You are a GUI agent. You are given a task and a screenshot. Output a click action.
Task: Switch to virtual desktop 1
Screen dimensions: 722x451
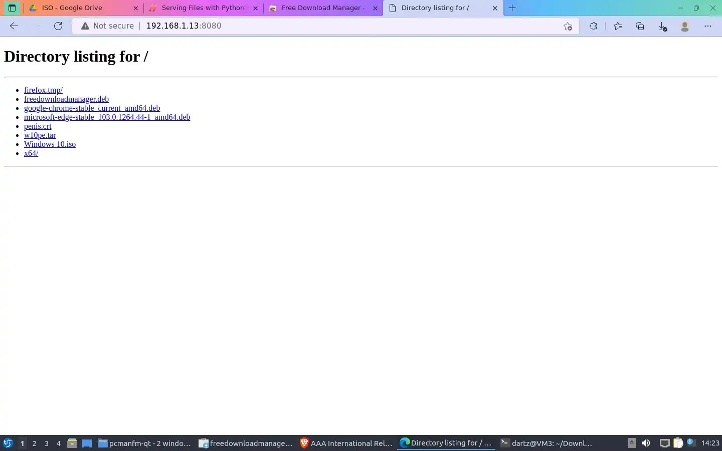pyautogui.click(x=22, y=443)
